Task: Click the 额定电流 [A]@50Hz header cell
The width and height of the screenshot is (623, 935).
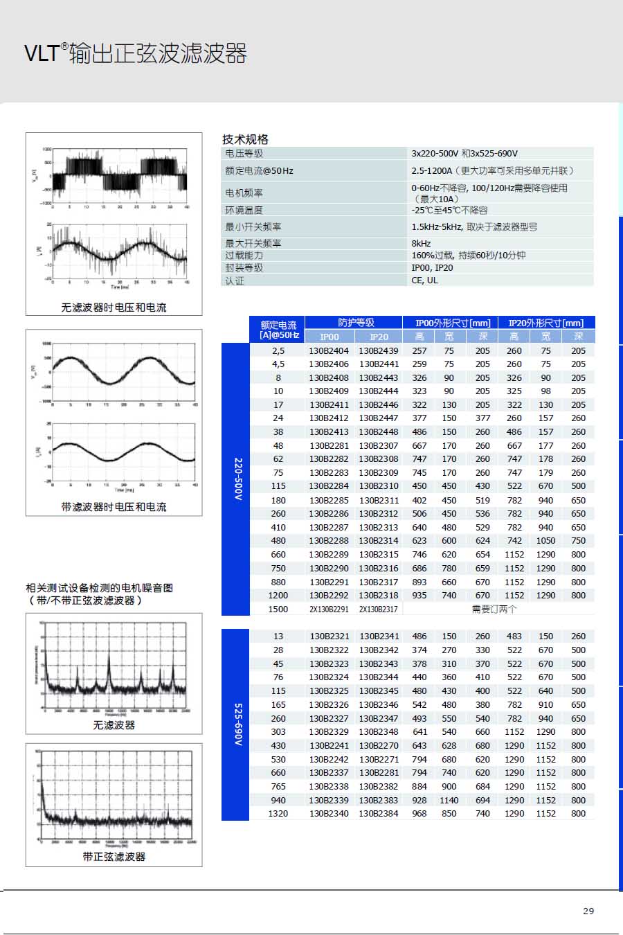Action: pos(278,330)
